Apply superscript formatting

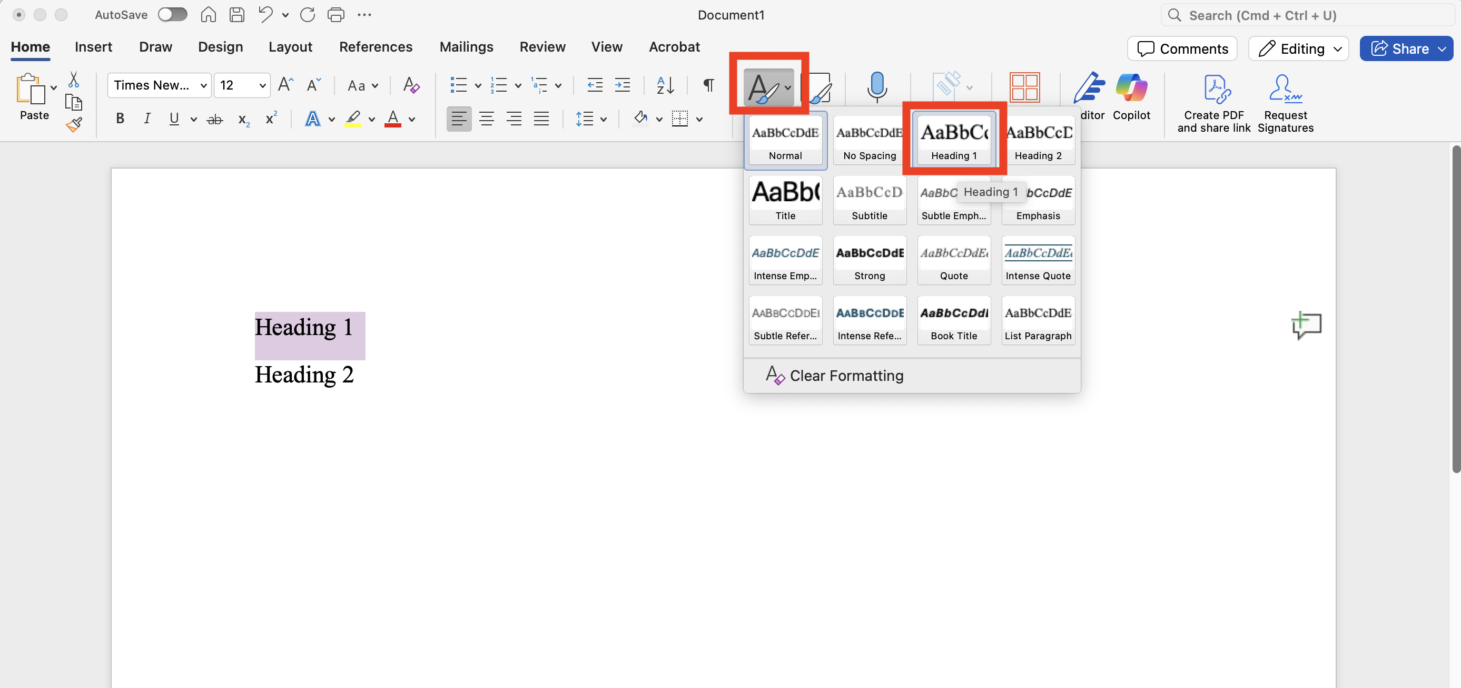[x=271, y=118]
